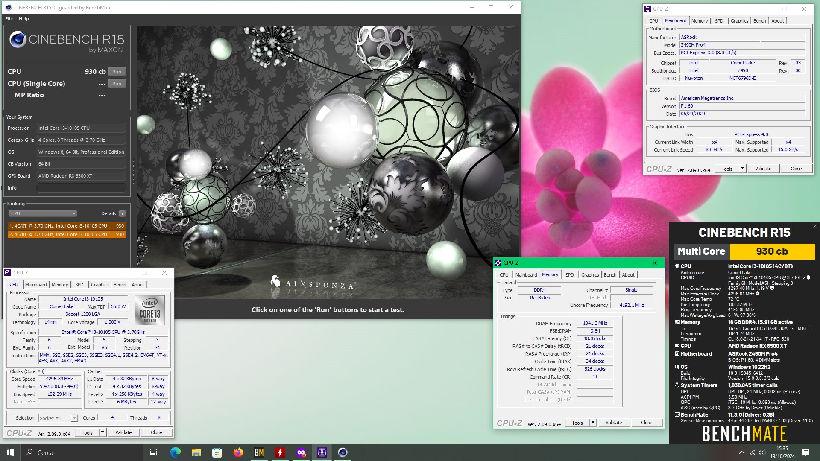Click Validate in Mainboard CPU-Z window
Image resolution: width=820 pixels, height=461 pixels.
tap(763, 169)
